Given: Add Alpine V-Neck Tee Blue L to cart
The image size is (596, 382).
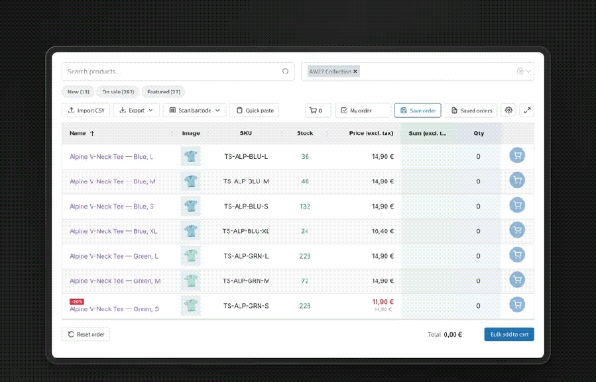Looking at the screenshot, I should [x=517, y=156].
